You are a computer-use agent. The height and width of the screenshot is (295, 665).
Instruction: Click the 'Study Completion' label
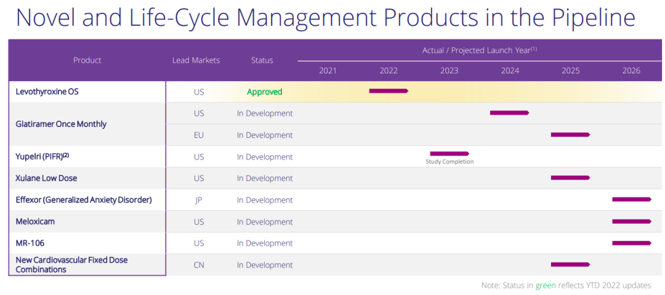coord(449,161)
